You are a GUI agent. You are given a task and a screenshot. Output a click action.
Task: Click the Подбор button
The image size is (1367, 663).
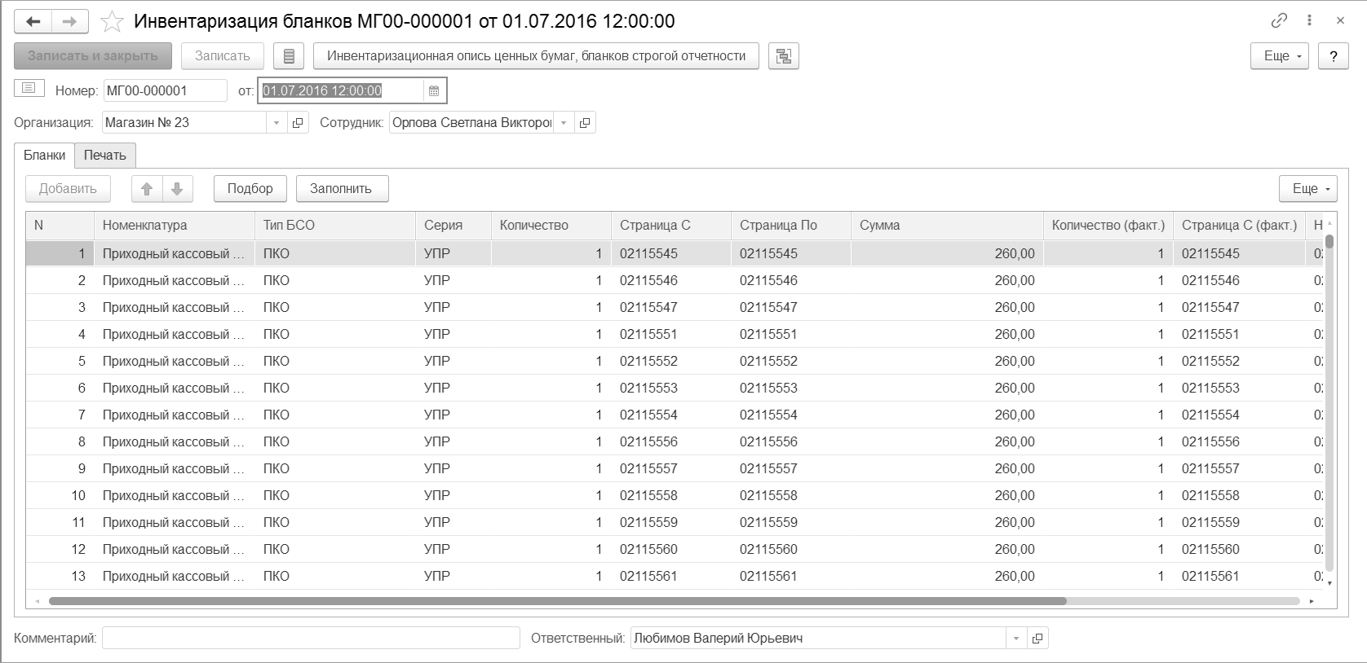[250, 189]
